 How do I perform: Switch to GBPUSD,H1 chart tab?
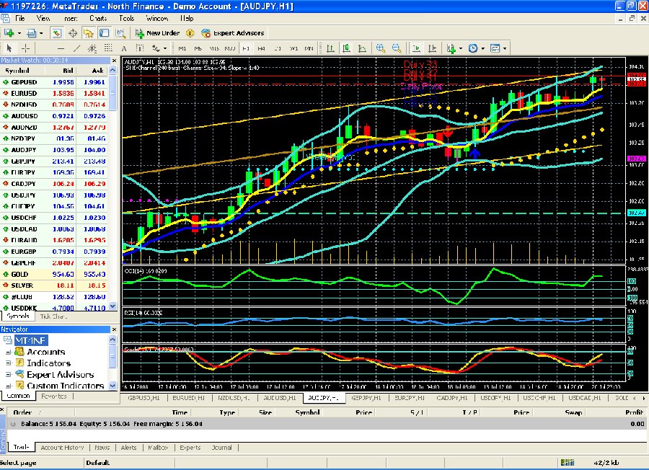click(144, 398)
